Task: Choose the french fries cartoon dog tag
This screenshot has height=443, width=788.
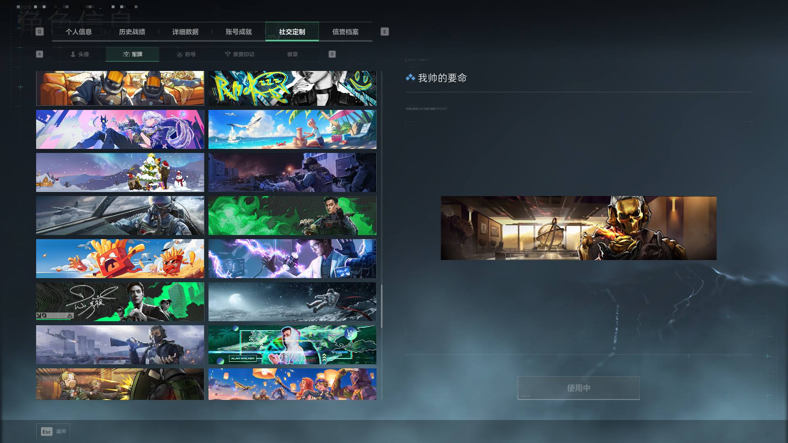Action: tap(120, 258)
